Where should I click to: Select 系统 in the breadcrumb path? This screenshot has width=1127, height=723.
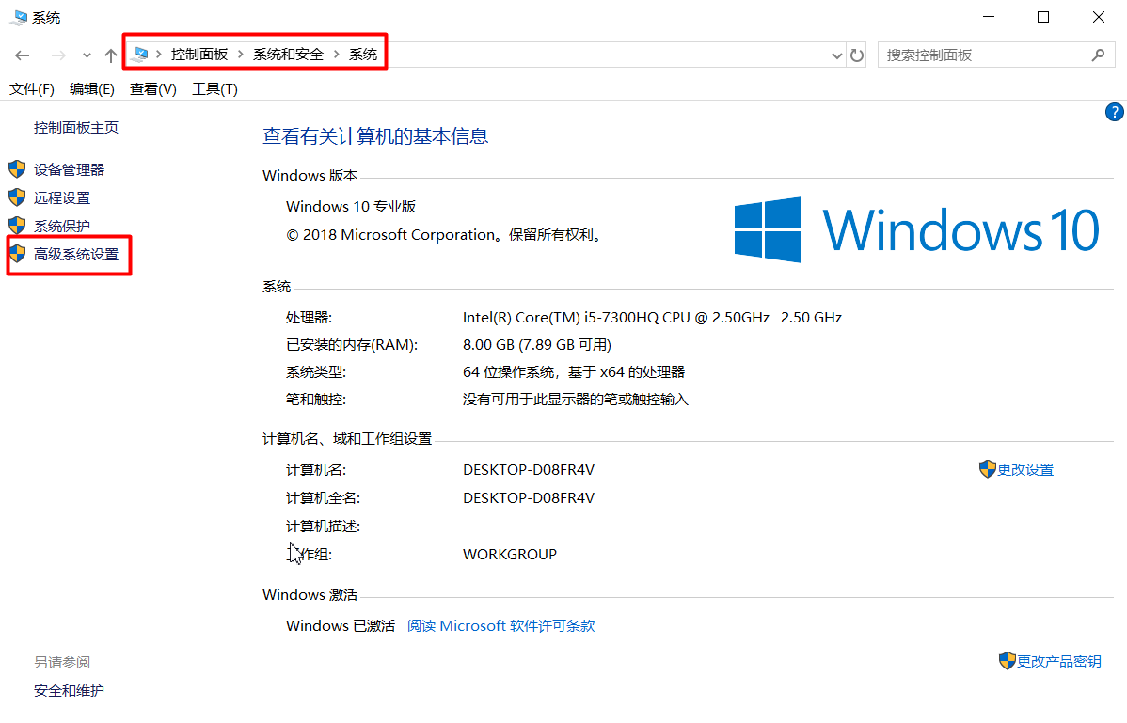[x=363, y=54]
